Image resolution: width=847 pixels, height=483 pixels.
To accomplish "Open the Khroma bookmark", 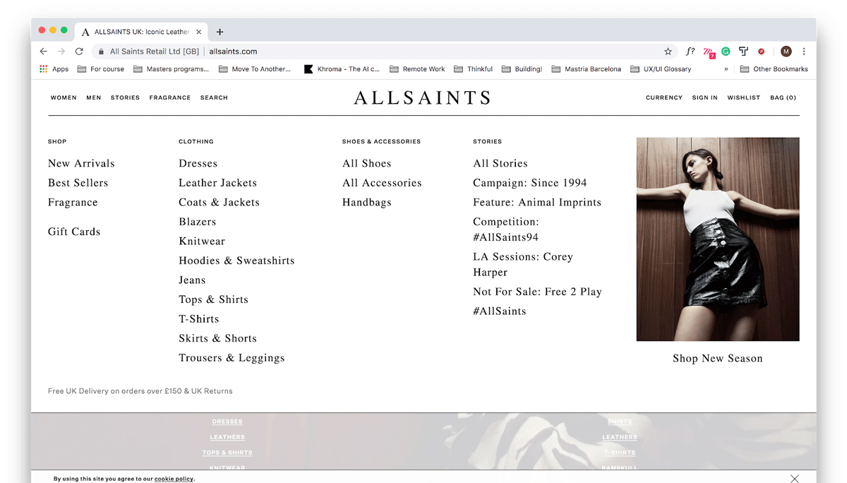I will [342, 69].
